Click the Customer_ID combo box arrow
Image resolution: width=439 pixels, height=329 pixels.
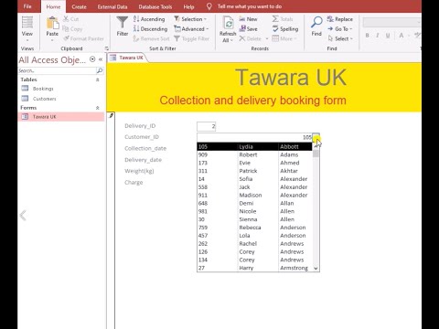[x=316, y=137]
